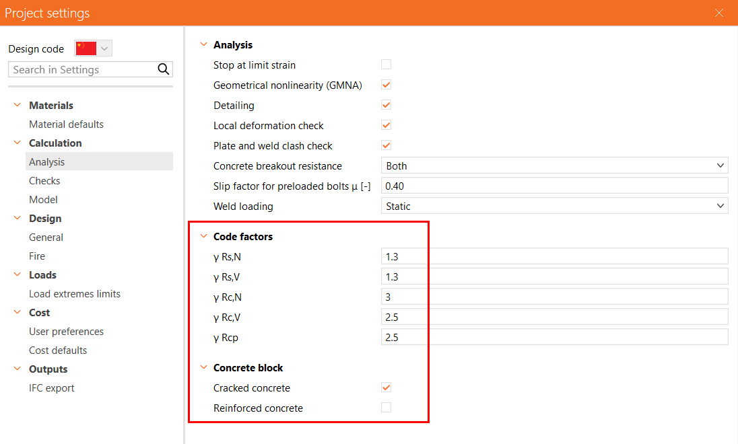Open IFC export settings
Image resolution: width=738 pixels, height=444 pixels.
(51, 388)
